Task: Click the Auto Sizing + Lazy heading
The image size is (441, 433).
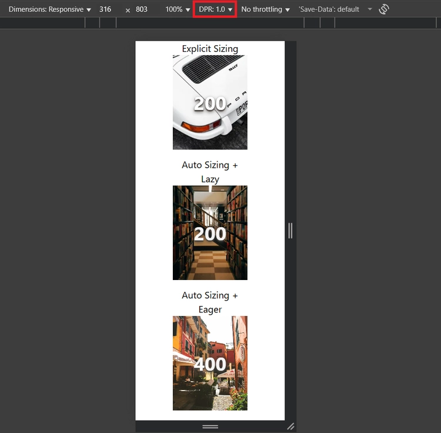Action: pos(210,172)
